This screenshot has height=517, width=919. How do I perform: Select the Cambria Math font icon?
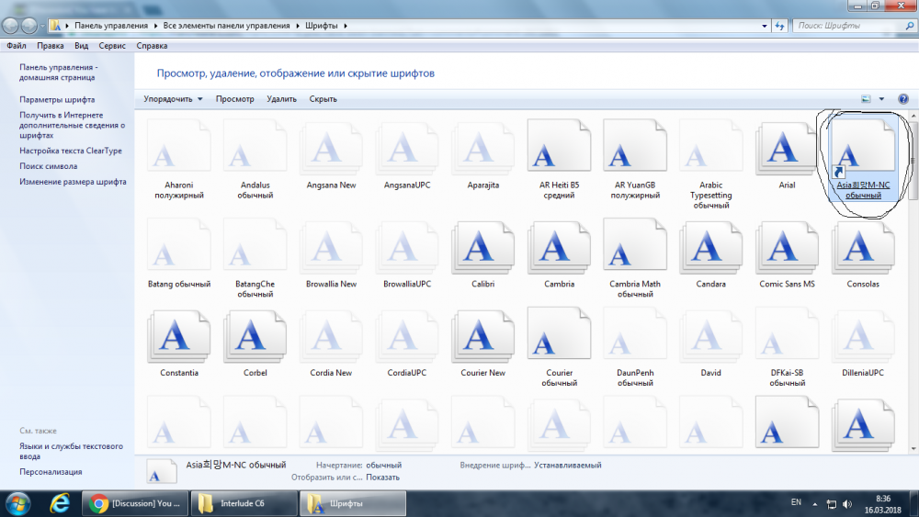635,249
